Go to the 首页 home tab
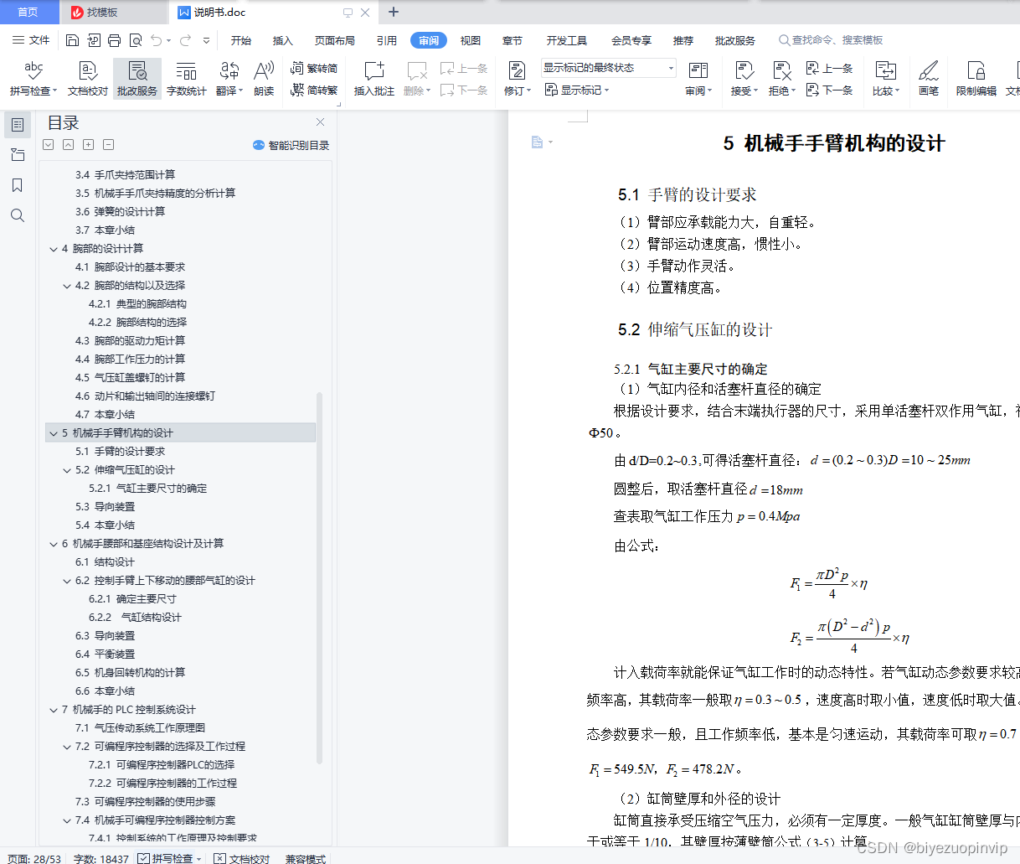 [28, 13]
